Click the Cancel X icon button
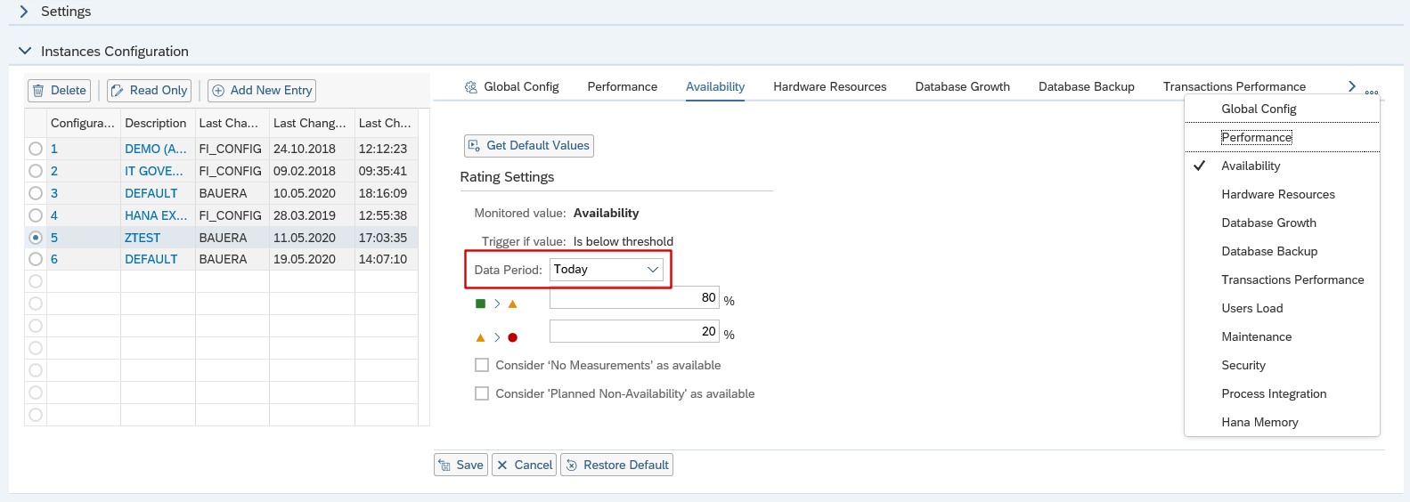This screenshot has width=1410, height=502. (x=503, y=466)
